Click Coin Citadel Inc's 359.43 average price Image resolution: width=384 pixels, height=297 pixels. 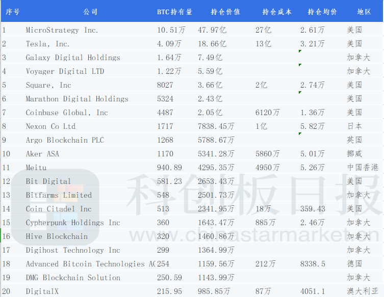pyautogui.click(x=313, y=209)
